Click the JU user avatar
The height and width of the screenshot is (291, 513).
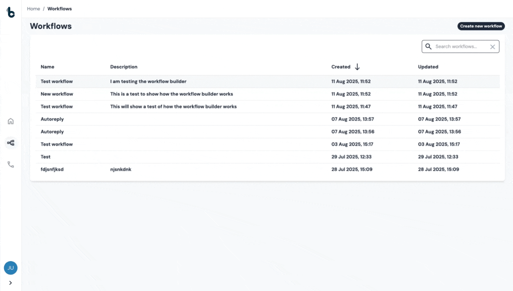click(11, 268)
